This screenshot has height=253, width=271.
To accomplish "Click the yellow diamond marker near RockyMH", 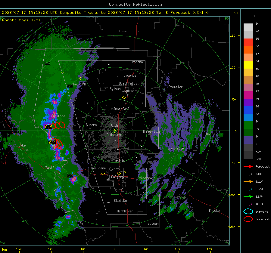I will tap(80, 79).
